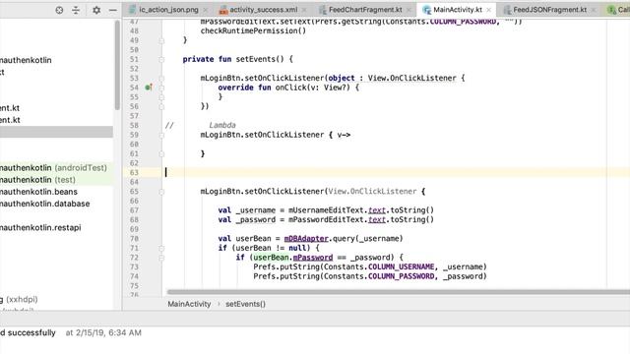Click the setEvents() breadcrumb
The width and height of the screenshot is (630, 354).
click(x=245, y=304)
